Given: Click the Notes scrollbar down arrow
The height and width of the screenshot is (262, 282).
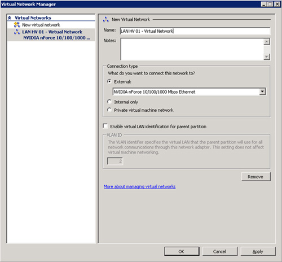Looking at the screenshot, I should pyautogui.click(x=267, y=56).
